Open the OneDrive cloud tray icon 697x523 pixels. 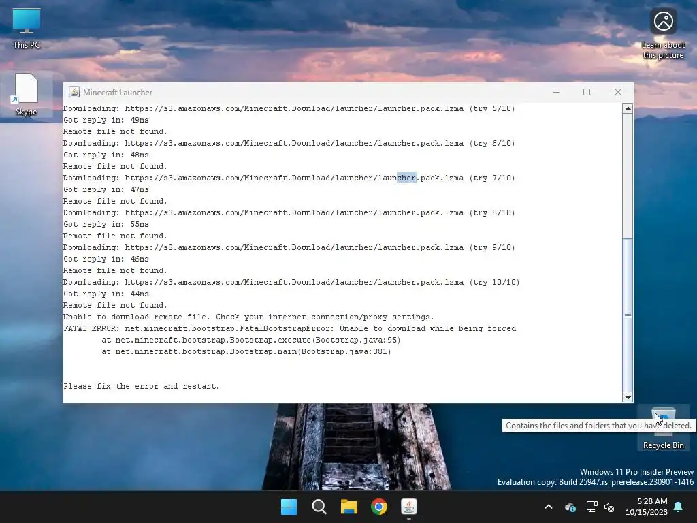[x=570, y=507]
